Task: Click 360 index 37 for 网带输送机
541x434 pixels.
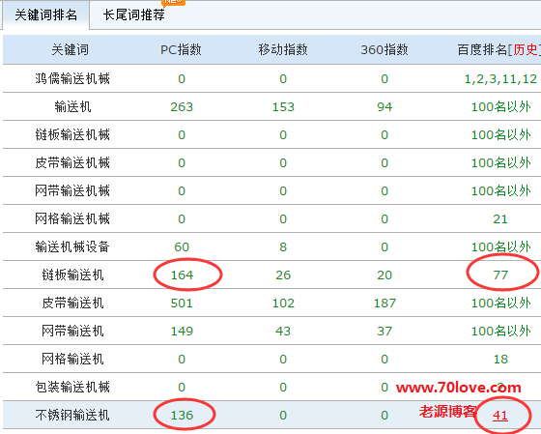Action: tap(384, 331)
